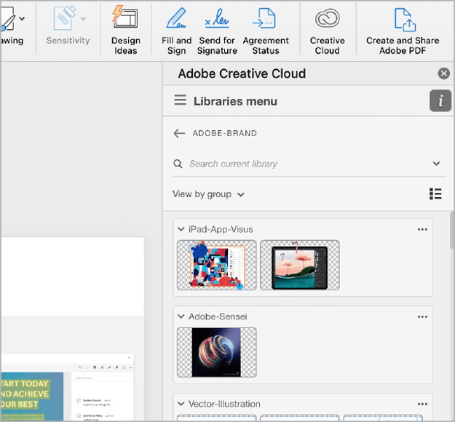Collapse the Vector-Illustration group
The image size is (455, 422).
181,404
